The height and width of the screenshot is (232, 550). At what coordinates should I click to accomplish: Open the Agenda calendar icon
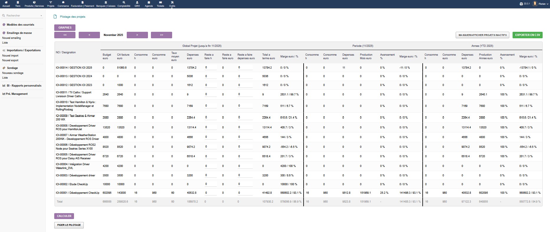[x=149, y=2]
